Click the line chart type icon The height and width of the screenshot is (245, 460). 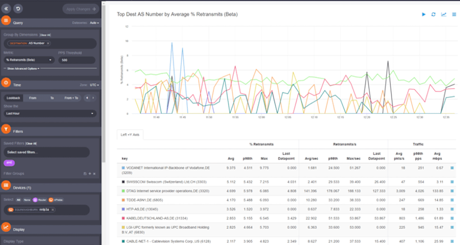[x=444, y=14]
